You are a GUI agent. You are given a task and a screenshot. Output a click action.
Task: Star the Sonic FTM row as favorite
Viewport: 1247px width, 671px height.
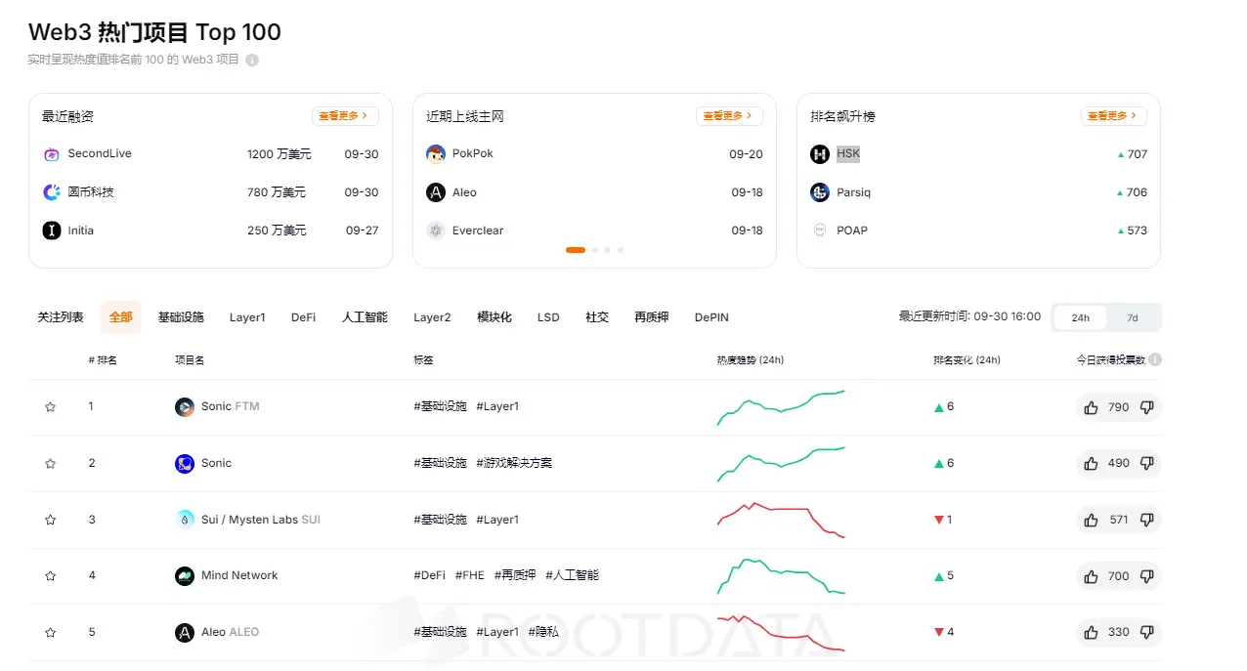pyautogui.click(x=50, y=407)
